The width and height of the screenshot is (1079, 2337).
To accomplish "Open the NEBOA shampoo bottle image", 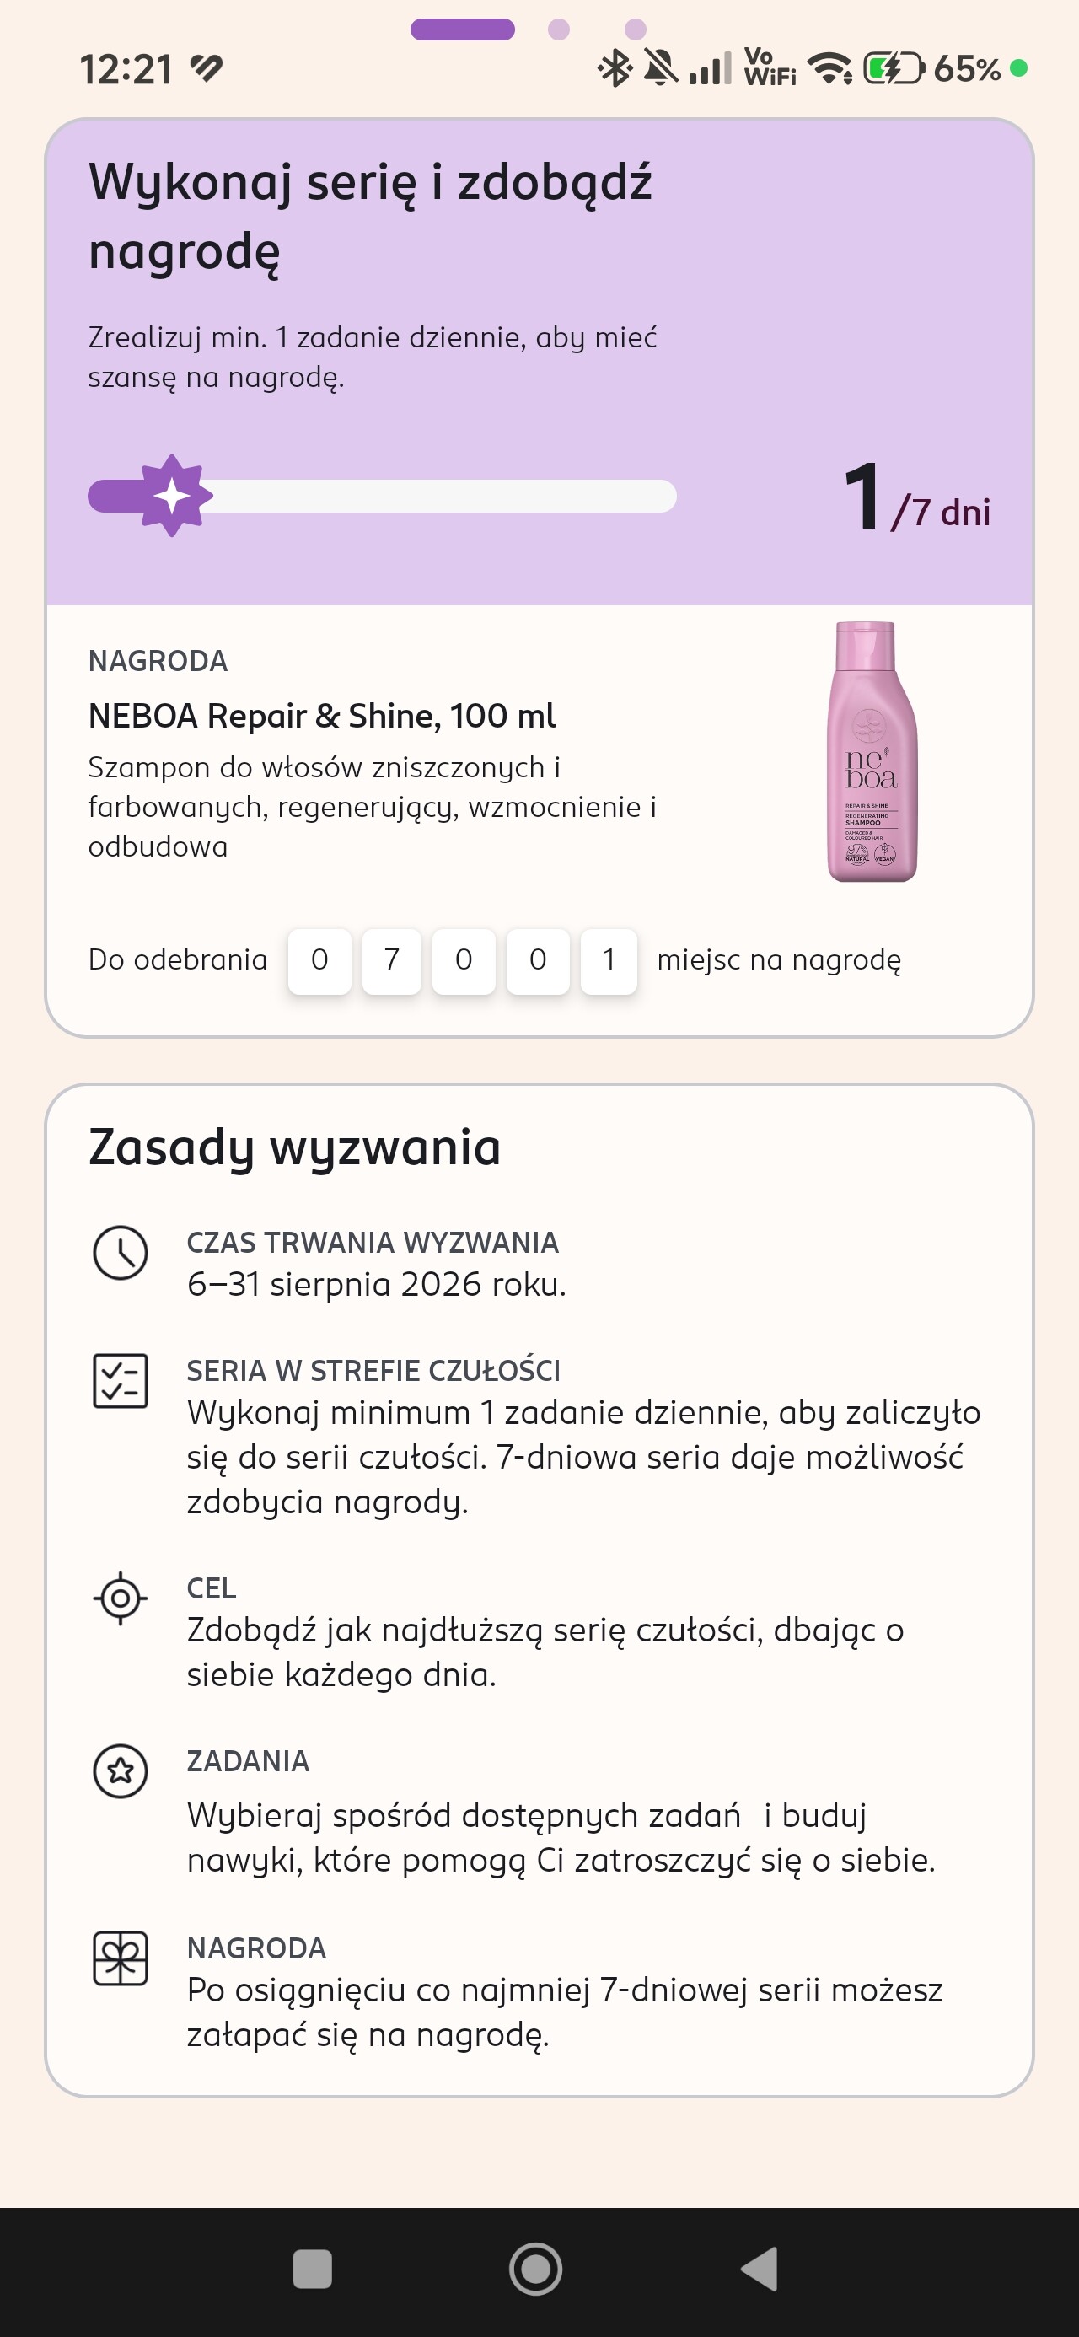I will coord(871,751).
